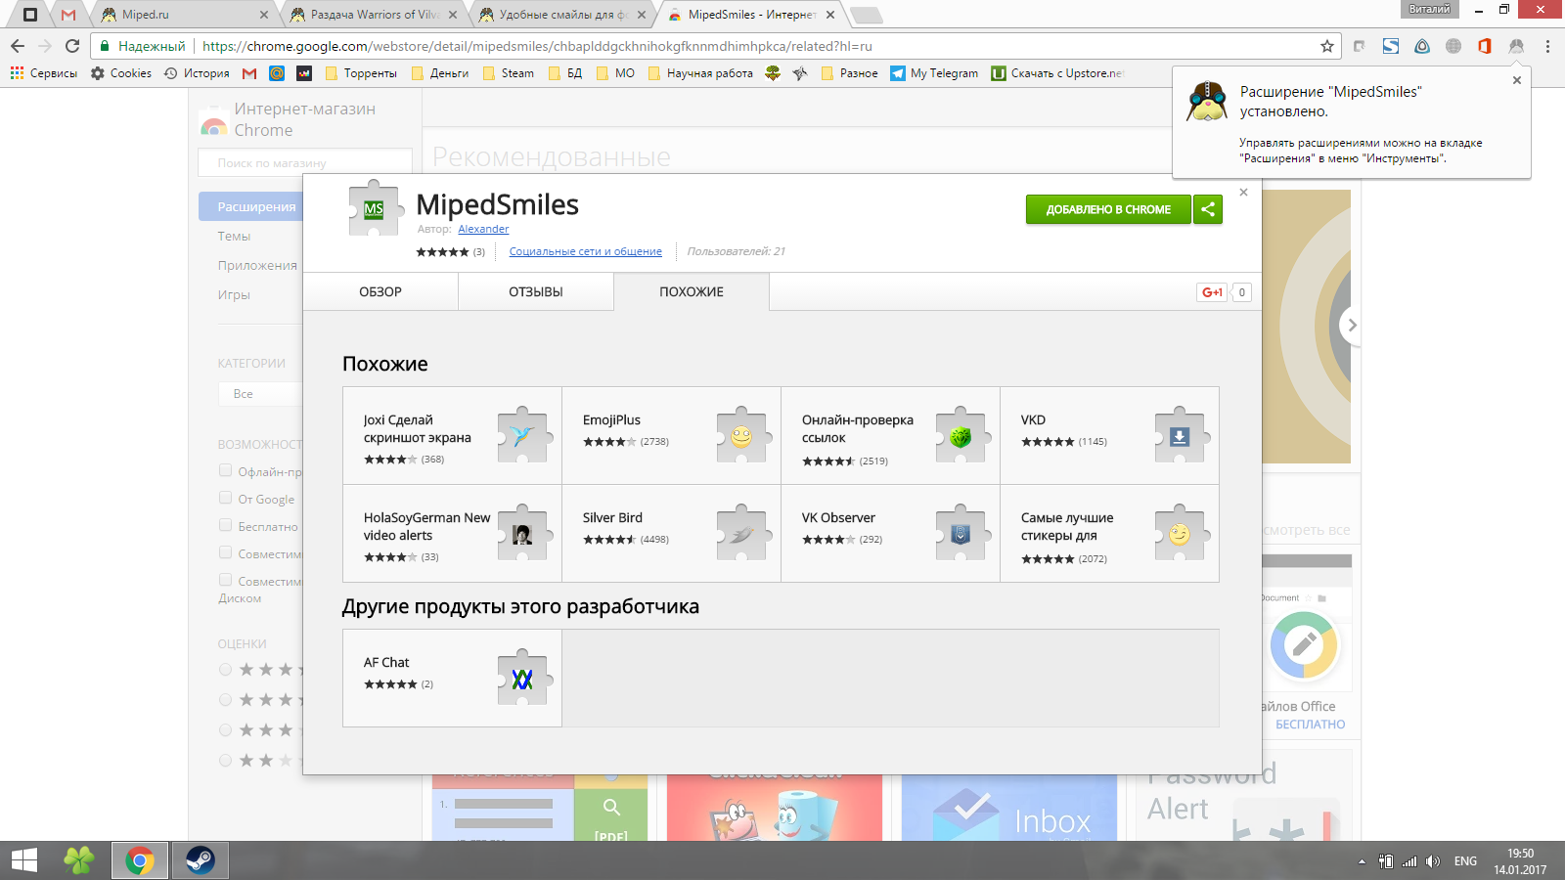Tick the Совместим checkbox directly below Бесплатно
The image size is (1565, 880).
226,552
